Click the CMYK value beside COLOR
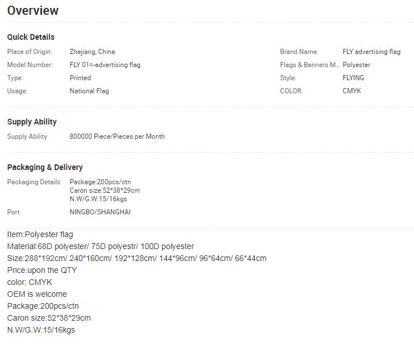Screen dimensions: 414x344 pyautogui.click(x=351, y=91)
